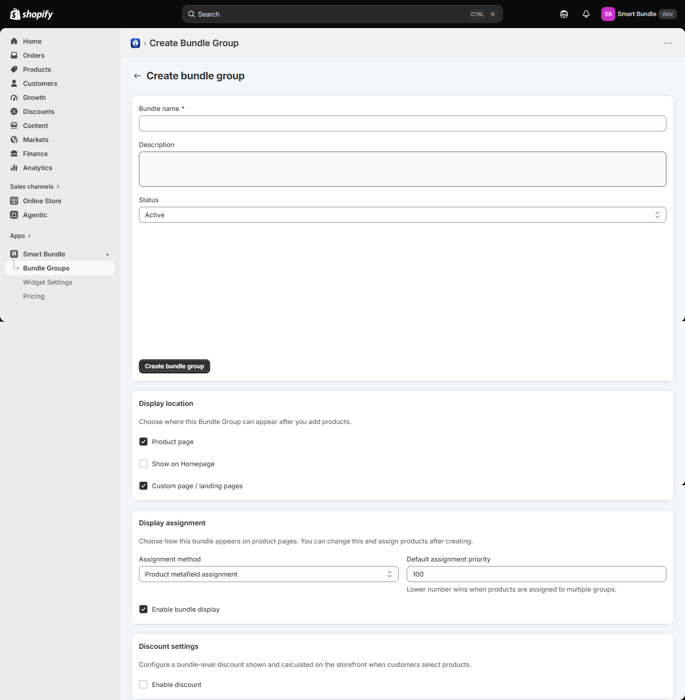Click the Markets globe icon
The height and width of the screenshot is (700, 685).
tap(14, 139)
